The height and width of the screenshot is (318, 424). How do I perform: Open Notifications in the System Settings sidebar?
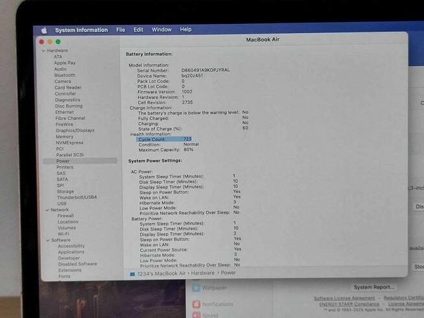(213, 304)
